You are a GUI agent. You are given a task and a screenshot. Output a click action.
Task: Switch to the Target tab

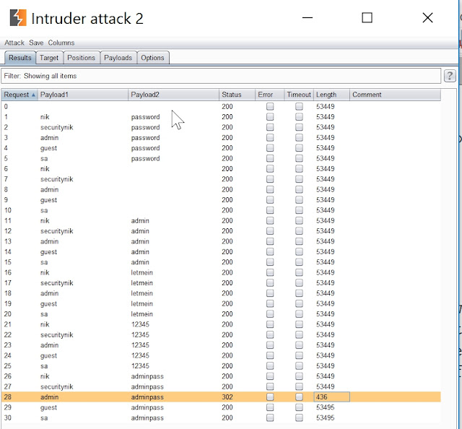(49, 58)
